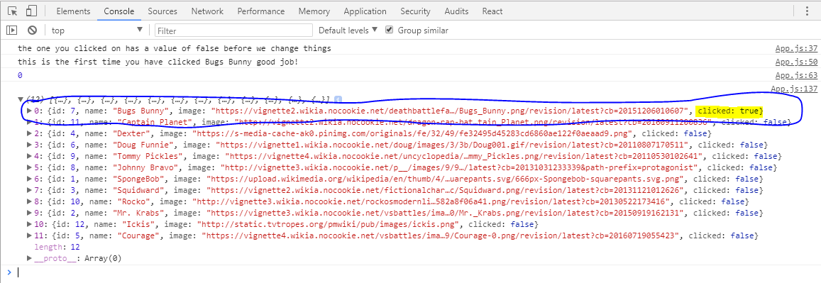Open the Sources tab

162,11
